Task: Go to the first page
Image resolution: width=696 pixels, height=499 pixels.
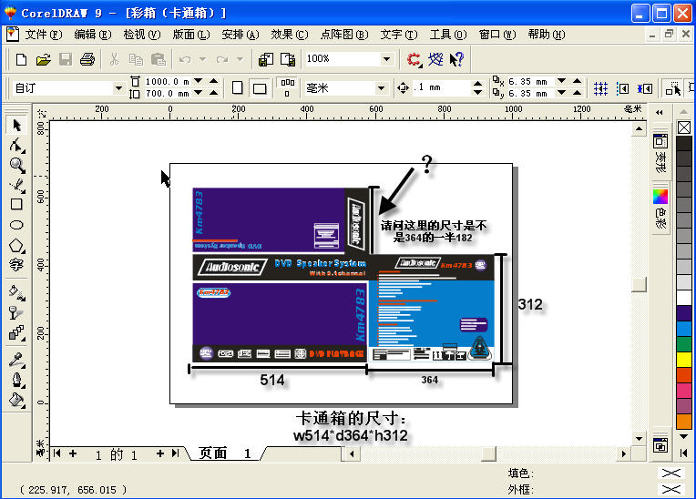Action: pyautogui.click(x=56, y=453)
